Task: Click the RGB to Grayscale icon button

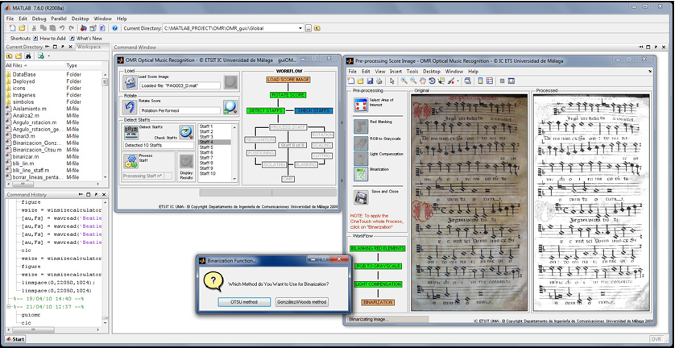Action: pos(361,143)
